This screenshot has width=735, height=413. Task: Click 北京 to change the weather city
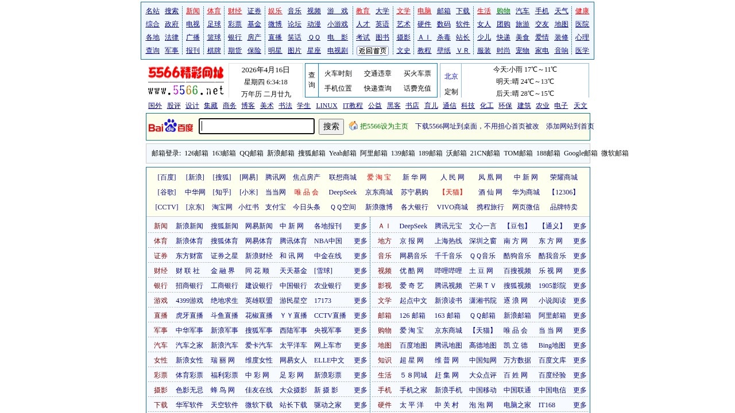(x=451, y=75)
